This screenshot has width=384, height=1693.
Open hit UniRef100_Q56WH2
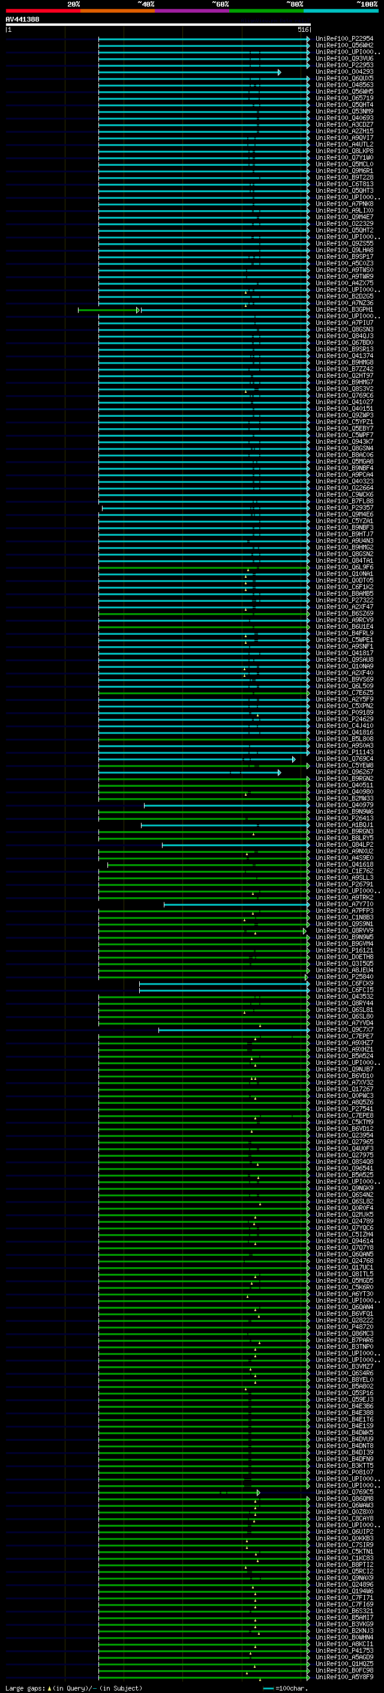344,46
